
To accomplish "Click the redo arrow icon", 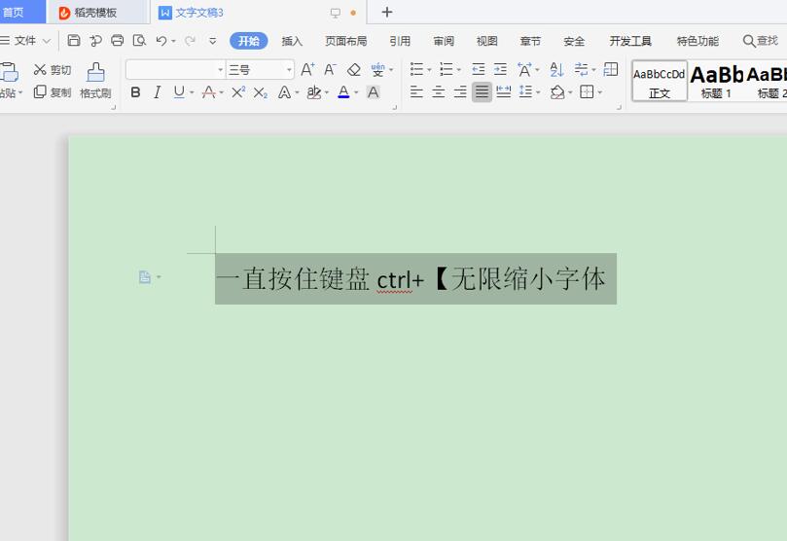I will click(190, 41).
